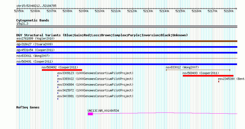The height and width of the screenshot is (129, 245).
Task: Open the esv3306884 1000GenomesConsortiumPilotProject label
Action: (x=95, y=85)
